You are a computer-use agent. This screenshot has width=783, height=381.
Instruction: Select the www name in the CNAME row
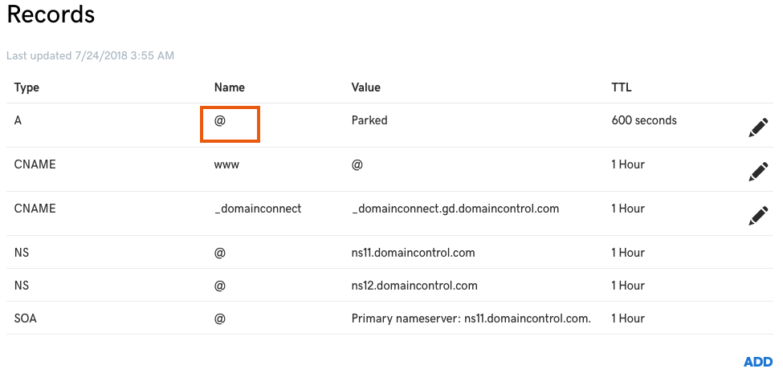tap(226, 164)
